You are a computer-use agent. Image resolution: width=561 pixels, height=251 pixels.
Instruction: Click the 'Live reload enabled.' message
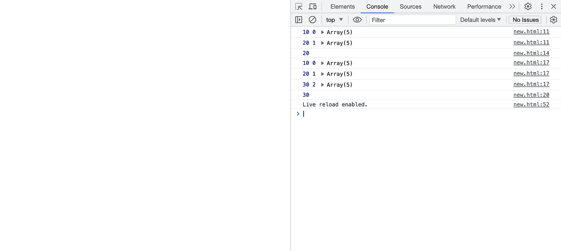click(335, 104)
